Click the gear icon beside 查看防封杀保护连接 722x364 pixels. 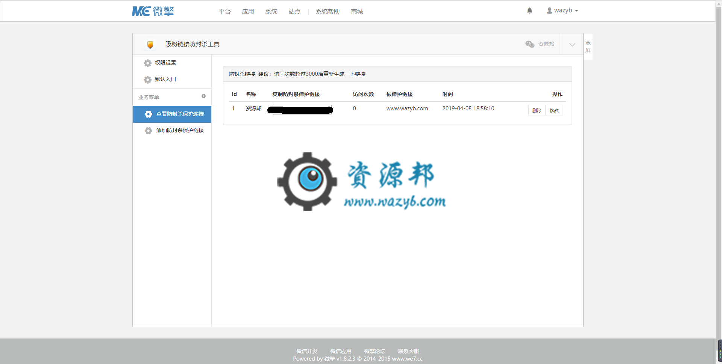[149, 114]
